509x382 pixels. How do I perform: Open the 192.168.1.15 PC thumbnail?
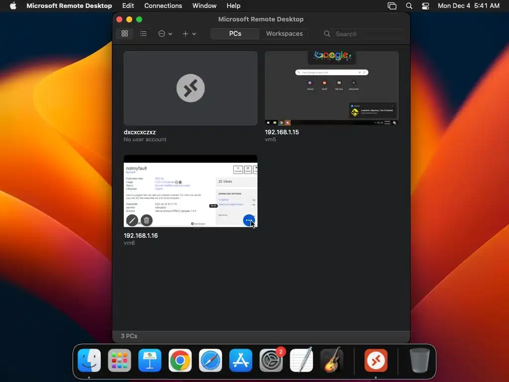[x=332, y=88]
